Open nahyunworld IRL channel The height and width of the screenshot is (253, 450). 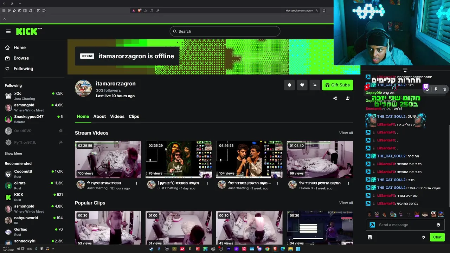(x=34, y=220)
